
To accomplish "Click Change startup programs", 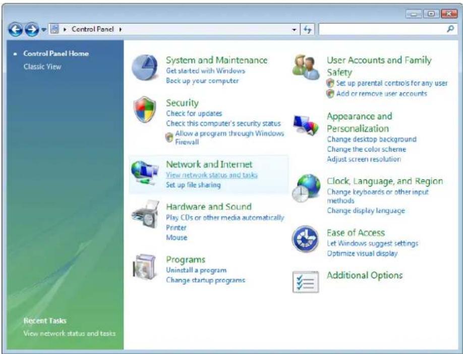I will 205,280.
